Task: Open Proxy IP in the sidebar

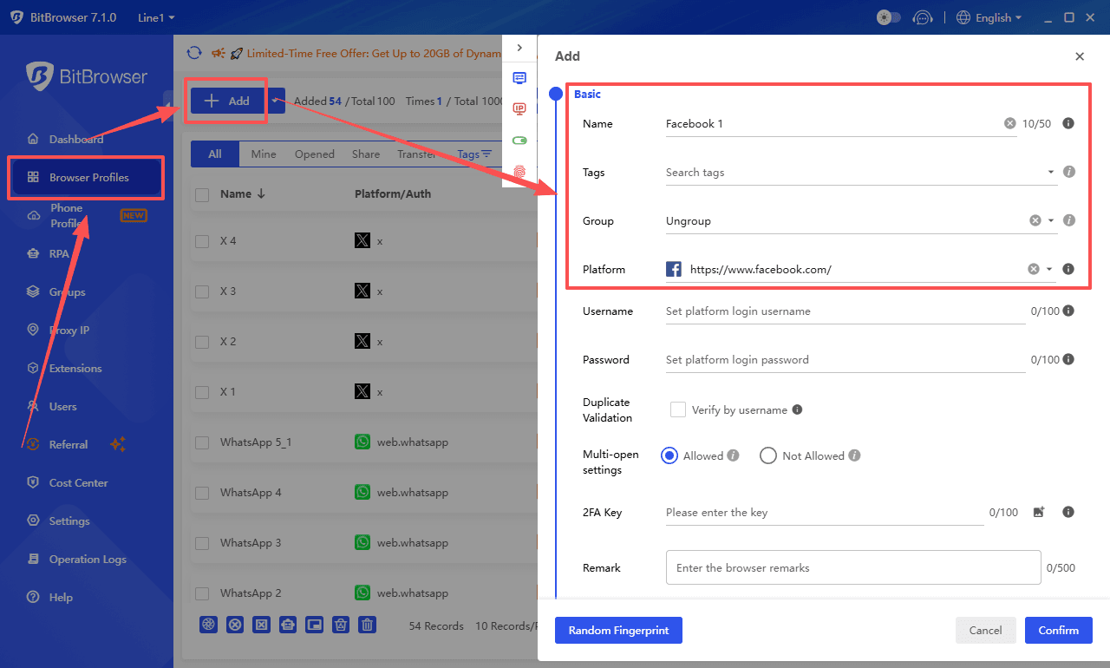Action: (x=69, y=331)
